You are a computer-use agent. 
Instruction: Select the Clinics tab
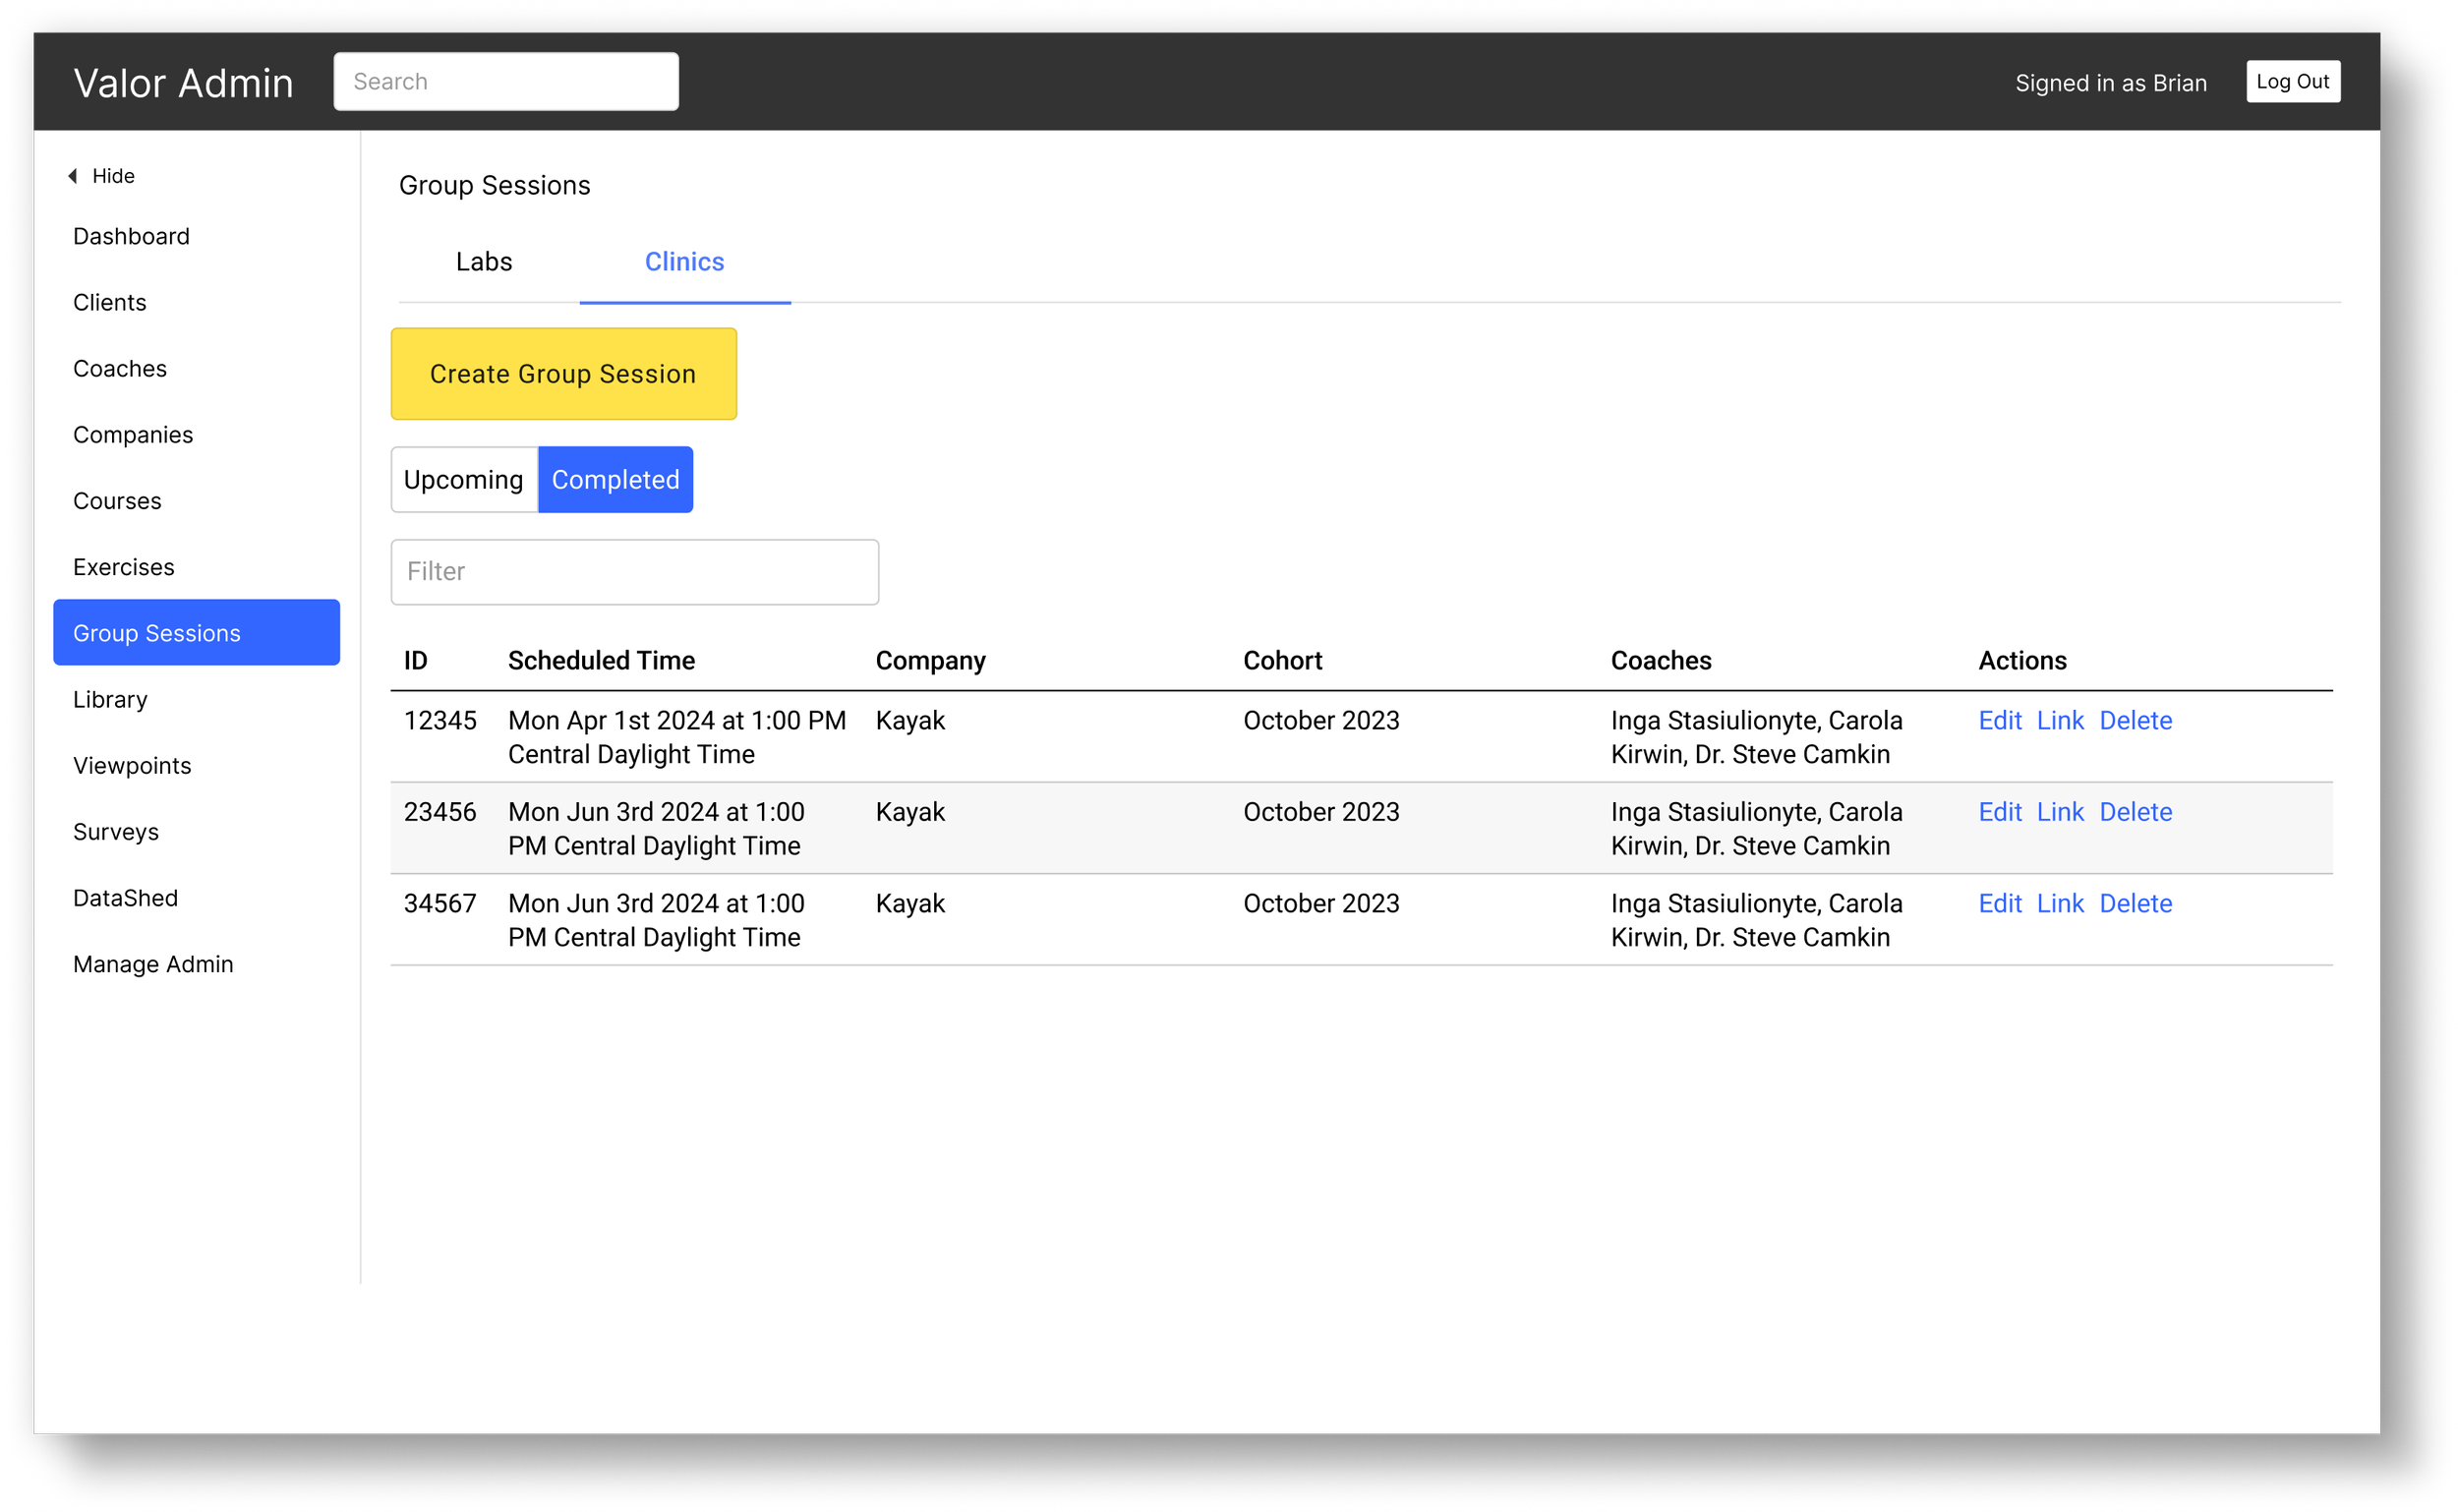click(x=684, y=262)
